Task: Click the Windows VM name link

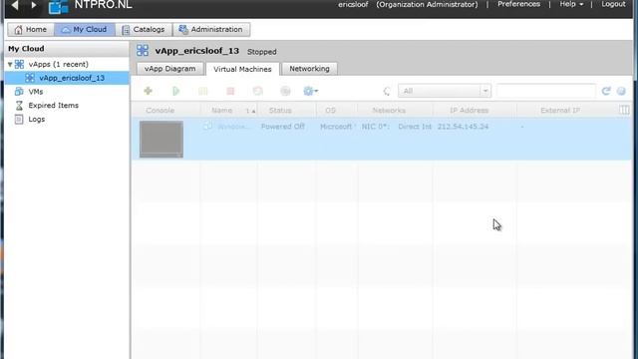Action: click(233, 127)
